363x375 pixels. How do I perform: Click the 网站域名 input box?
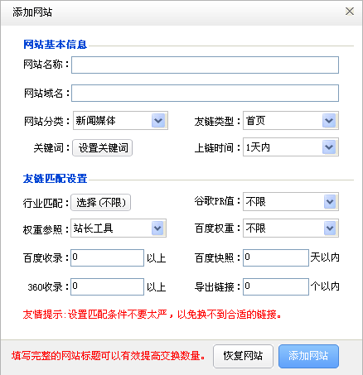coord(205,94)
